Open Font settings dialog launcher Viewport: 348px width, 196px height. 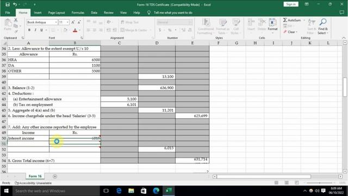click(82, 38)
